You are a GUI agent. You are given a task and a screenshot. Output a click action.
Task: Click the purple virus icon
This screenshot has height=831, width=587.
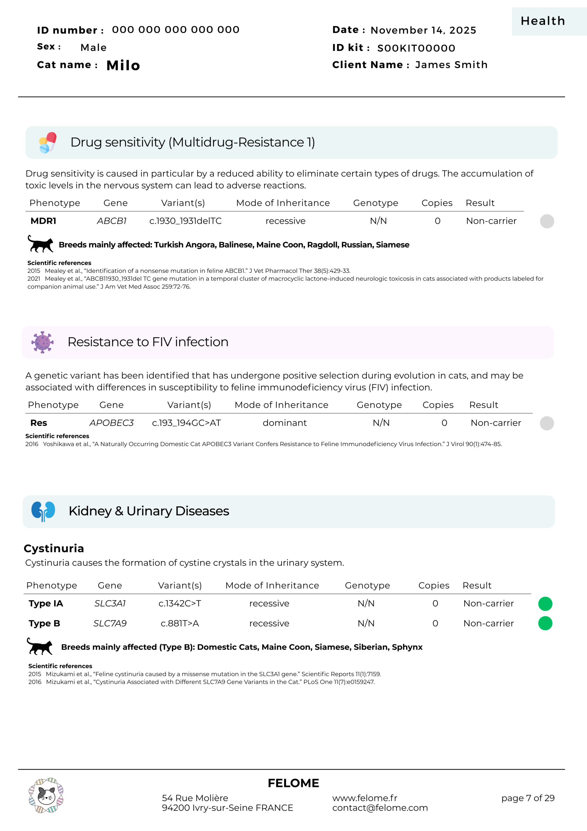[x=42, y=342]
